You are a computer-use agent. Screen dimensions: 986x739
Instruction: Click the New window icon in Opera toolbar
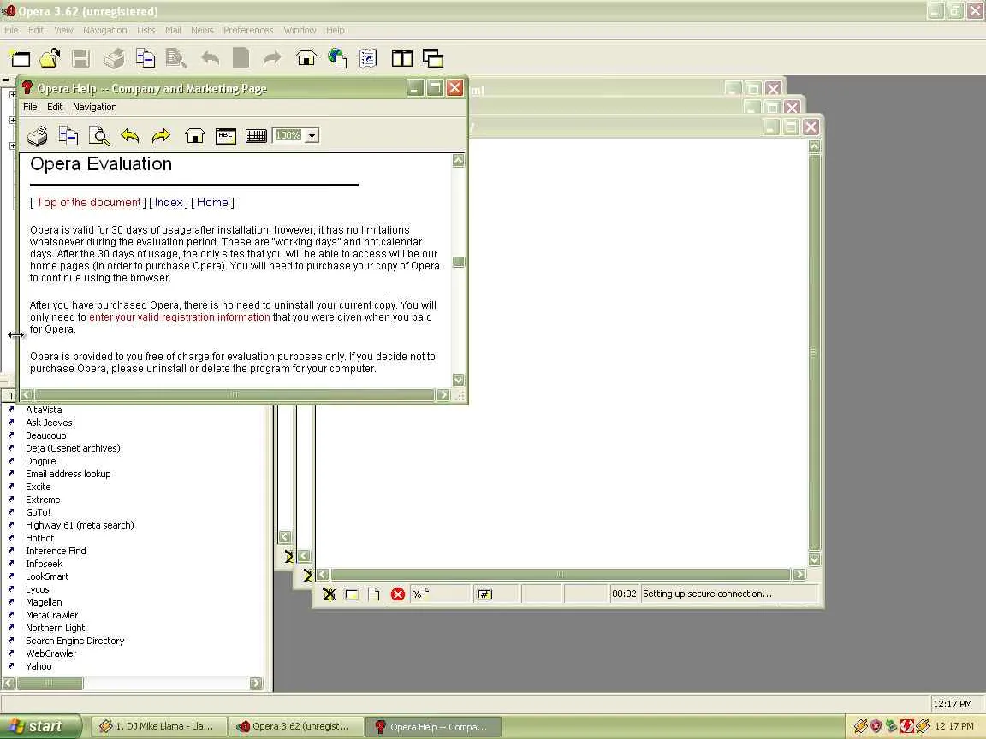[x=21, y=59]
